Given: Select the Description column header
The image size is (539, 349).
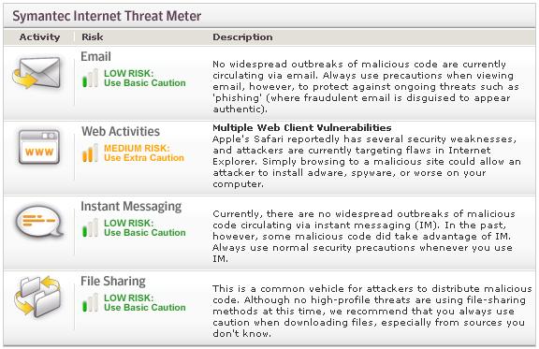Looking at the screenshot, I should pyautogui.click(x=242, y=37).
